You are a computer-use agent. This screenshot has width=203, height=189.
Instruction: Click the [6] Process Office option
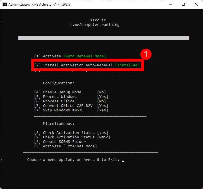(54, 101)
